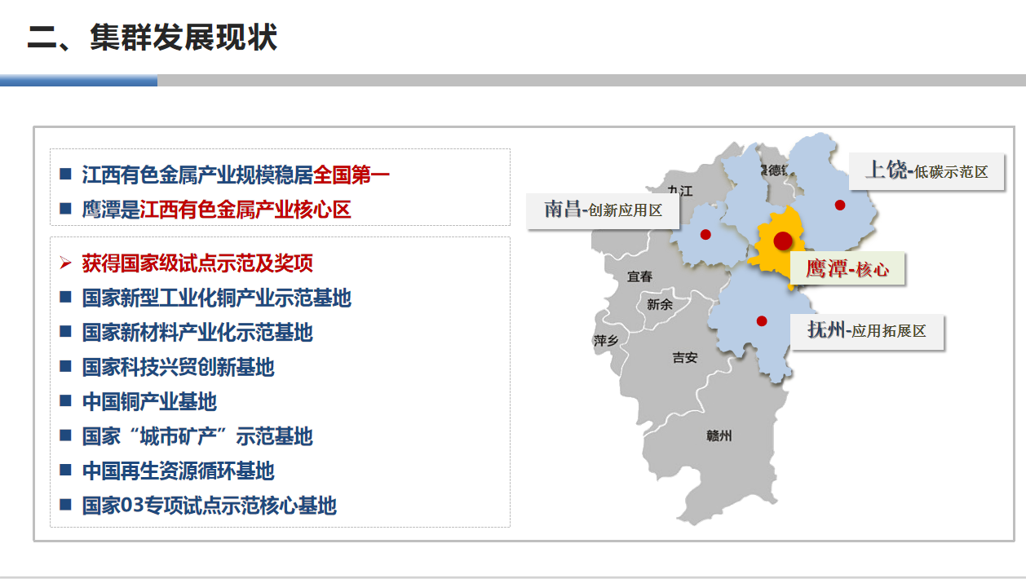Viewport: 1026px width, 579px height.
Task: Click the 宜春 label on the map
Action: click(x=639, y=277)
